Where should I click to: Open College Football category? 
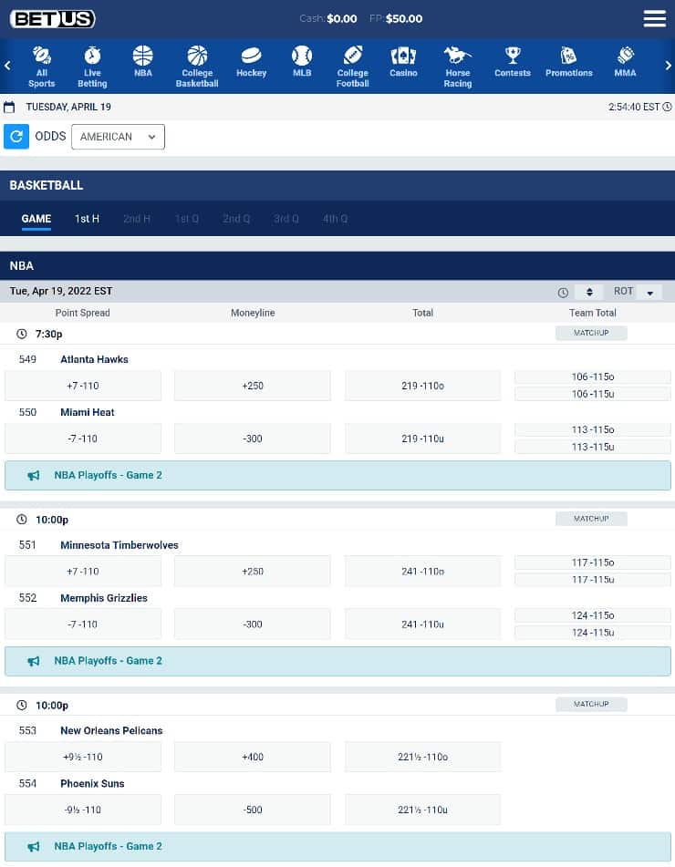[352, 67]
